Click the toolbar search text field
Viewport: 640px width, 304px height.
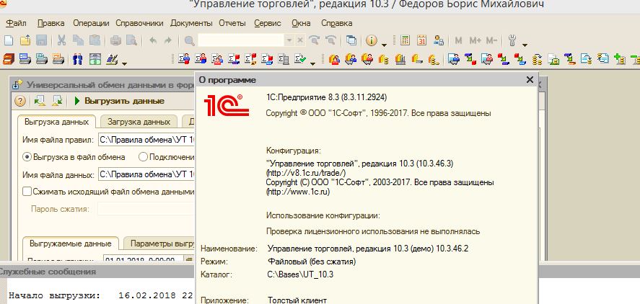pos(241,40)
